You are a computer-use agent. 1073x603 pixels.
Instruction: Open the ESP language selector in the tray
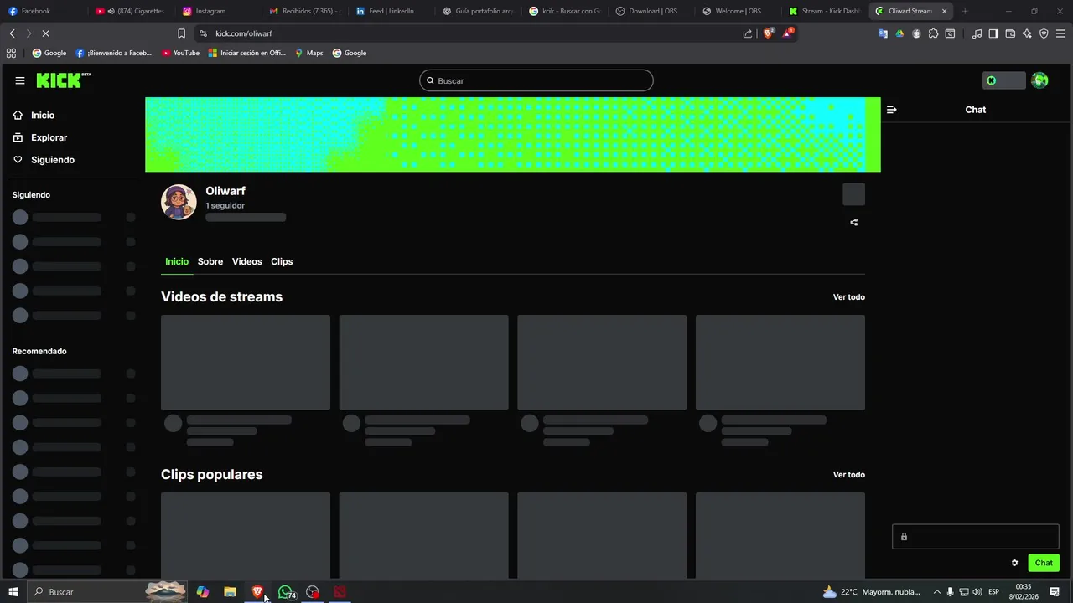994,592
